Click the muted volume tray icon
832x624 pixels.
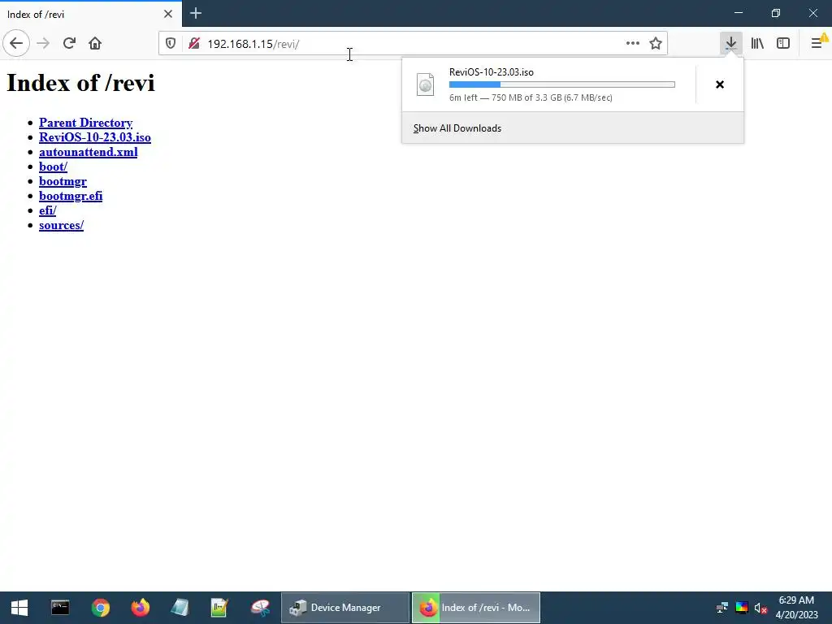tap(760, 608)
